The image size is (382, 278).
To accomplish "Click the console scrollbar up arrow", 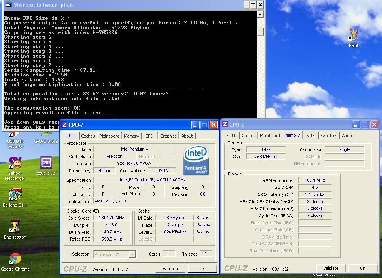I will [x=260, y=14].
